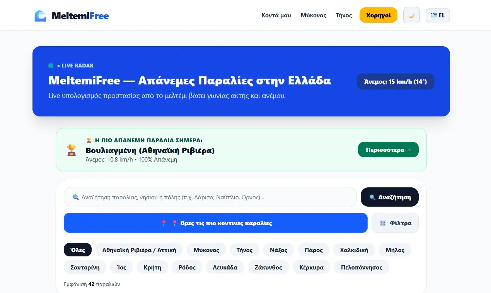Open the Χορηγοί sponsors button
The image size is (491, 293).
point(378,15)
